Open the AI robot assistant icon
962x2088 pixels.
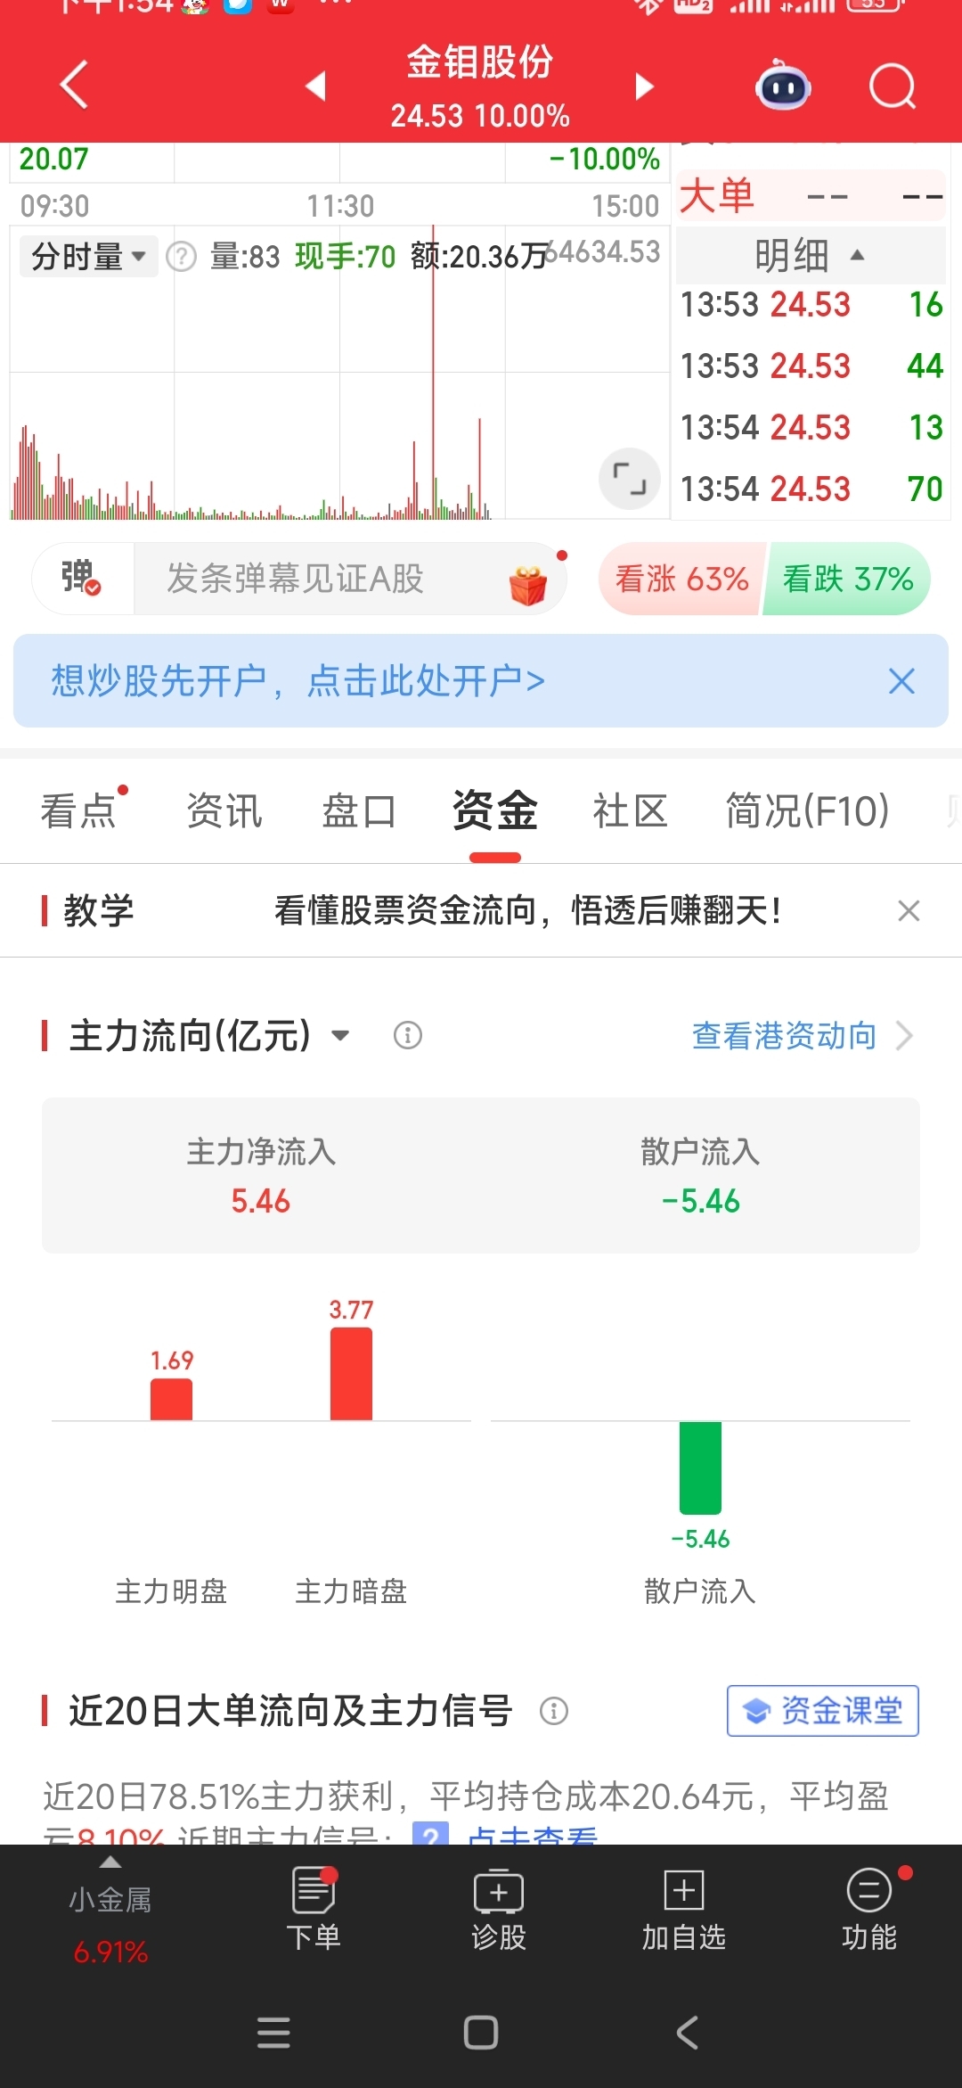click(x=783, y=86)
